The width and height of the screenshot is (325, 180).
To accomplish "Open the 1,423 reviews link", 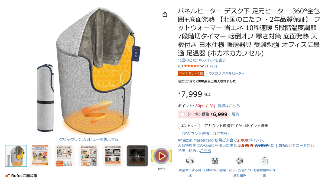I will click(211, 66).
